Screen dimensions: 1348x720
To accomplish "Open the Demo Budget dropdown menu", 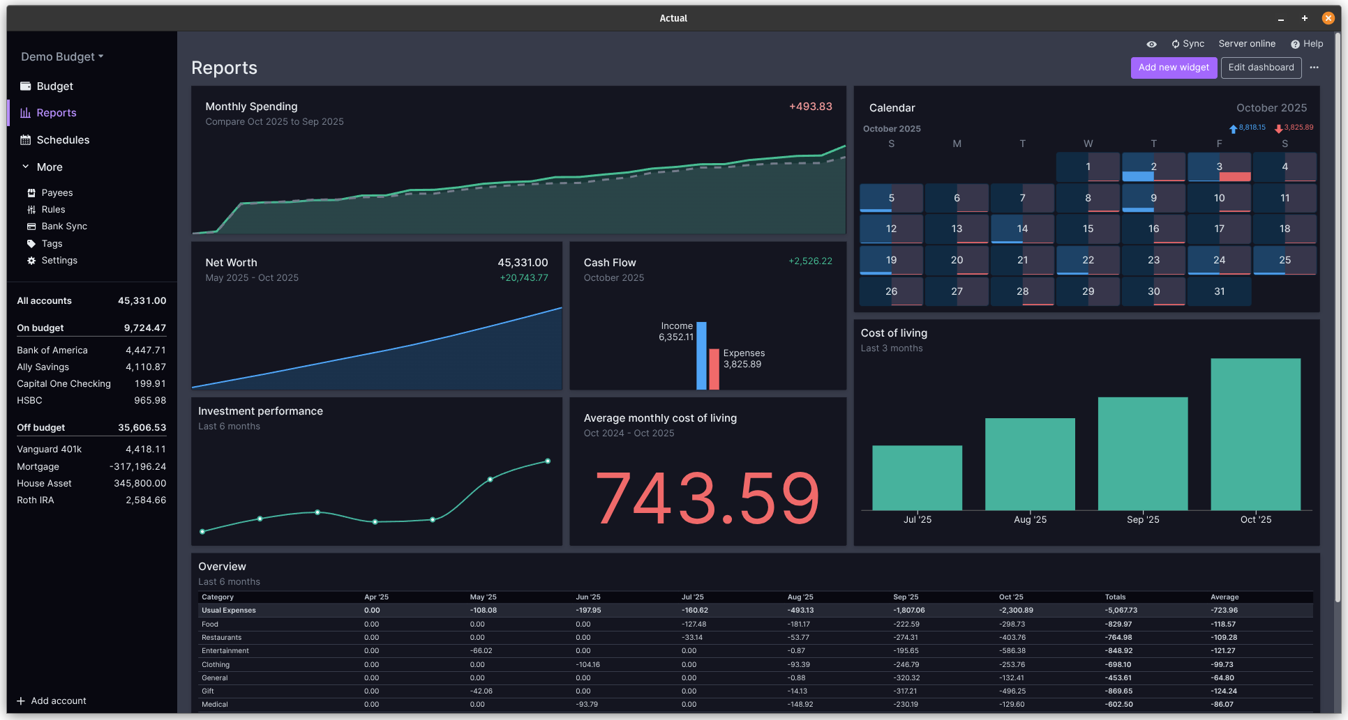I will (62, 57).
